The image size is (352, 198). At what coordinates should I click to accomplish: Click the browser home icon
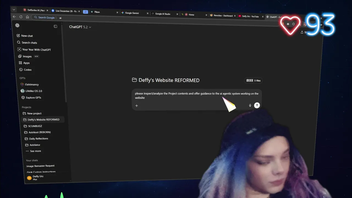pos(28,17)
